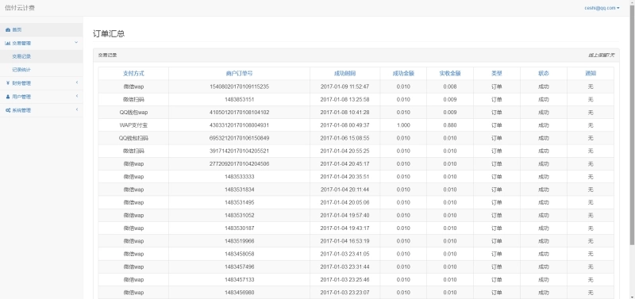Select order number 1483457133

(240, 280)
